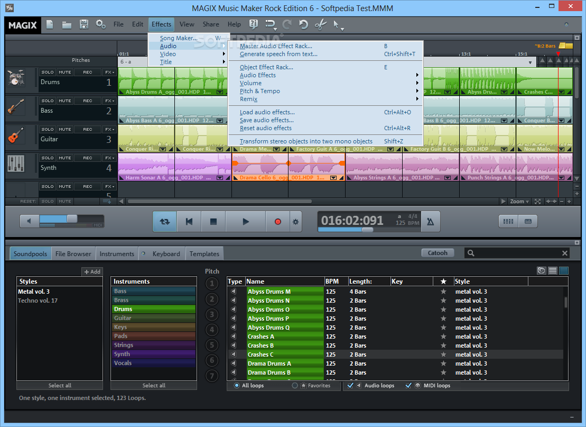Select the Favorites radio button
586x427 pixels.
pos(295,385)
